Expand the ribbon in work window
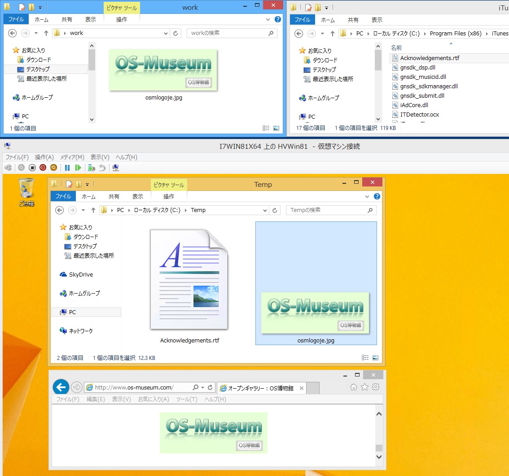This screenshot has height=476, width=509. tap(268, 19)
